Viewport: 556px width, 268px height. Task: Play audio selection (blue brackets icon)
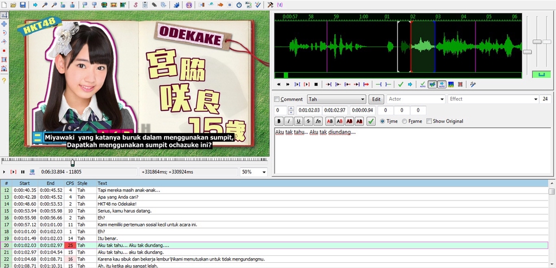[x=298, y=84]
